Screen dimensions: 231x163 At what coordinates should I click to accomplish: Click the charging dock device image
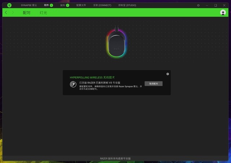point(117,42)
